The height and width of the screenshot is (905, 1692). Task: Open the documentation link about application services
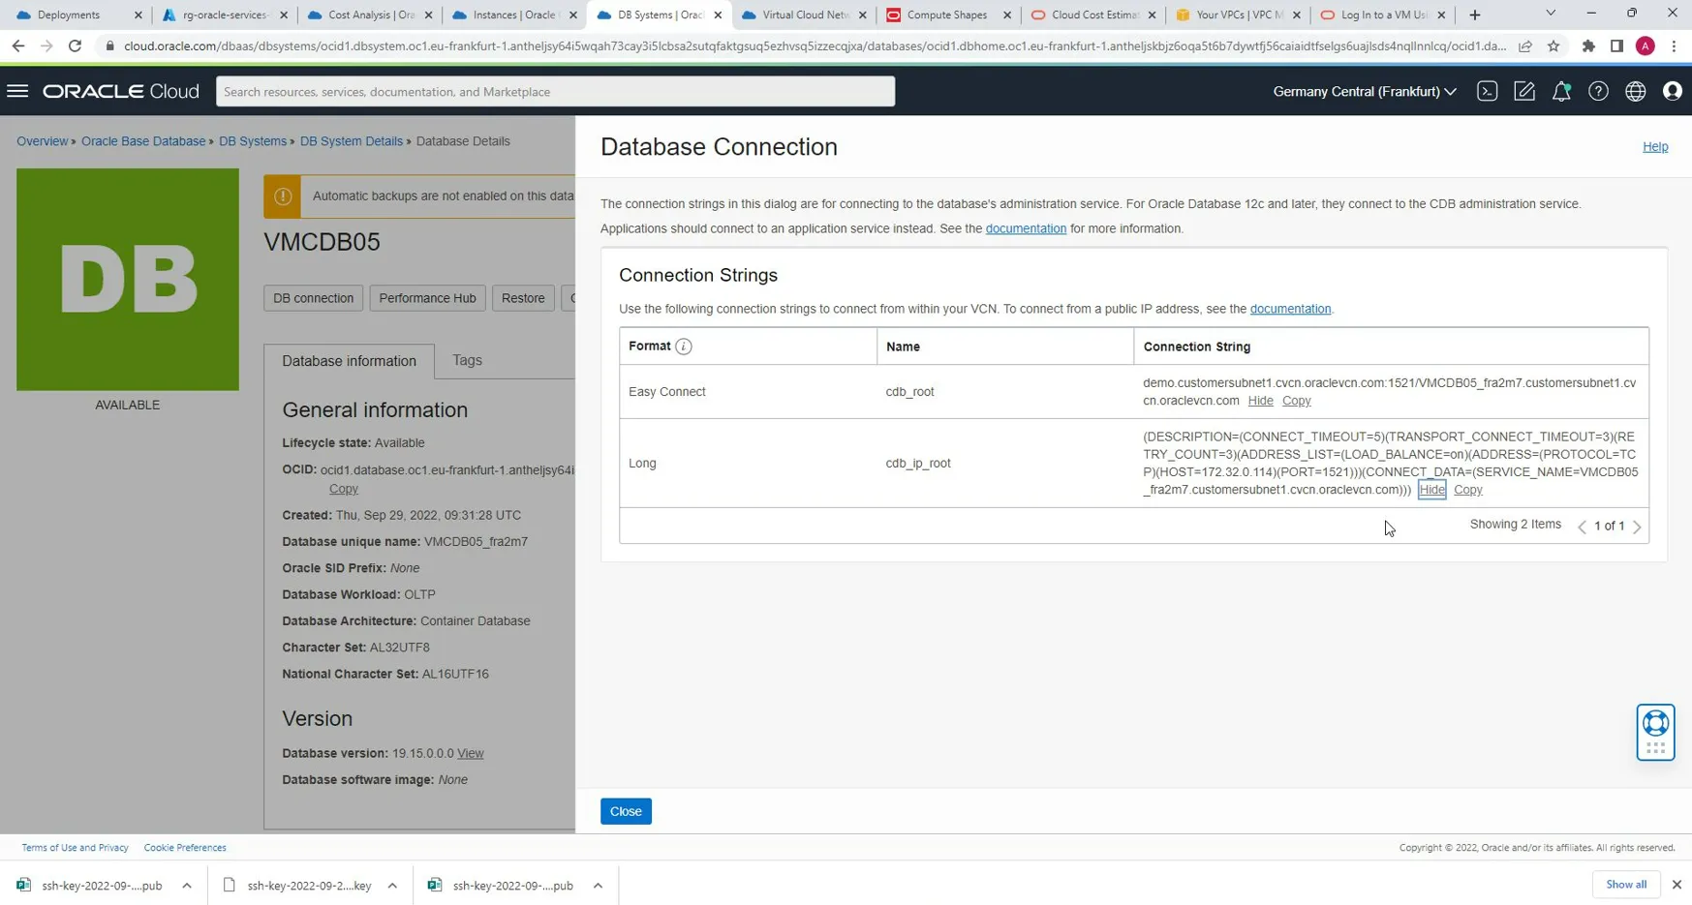coord(1026,228)
